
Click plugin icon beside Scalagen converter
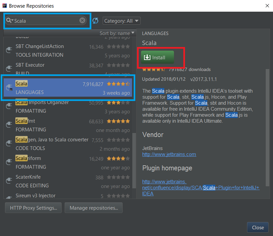pos(9,143)
